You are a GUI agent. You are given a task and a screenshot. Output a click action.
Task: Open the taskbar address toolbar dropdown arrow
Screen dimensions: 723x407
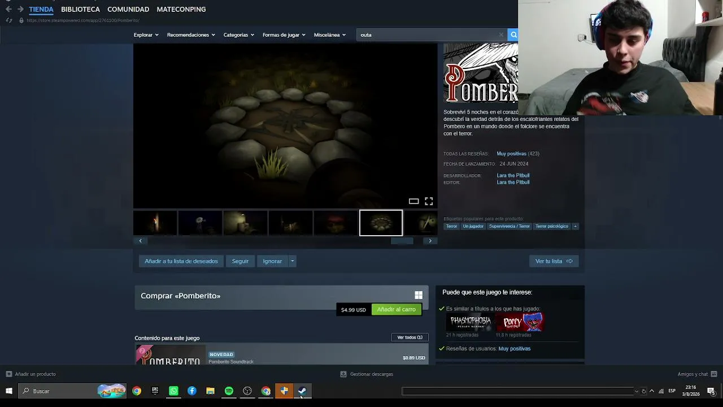[x=637, y=391]
